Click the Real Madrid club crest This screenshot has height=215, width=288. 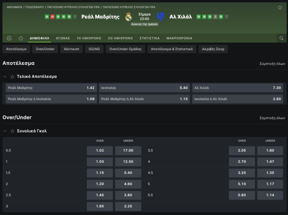(x=129, y=17)
